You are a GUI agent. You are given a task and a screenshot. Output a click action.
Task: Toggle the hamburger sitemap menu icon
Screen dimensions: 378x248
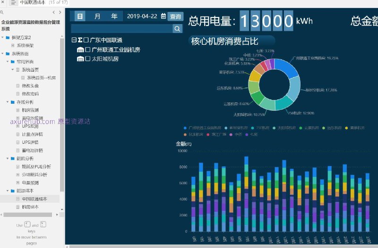13,3
